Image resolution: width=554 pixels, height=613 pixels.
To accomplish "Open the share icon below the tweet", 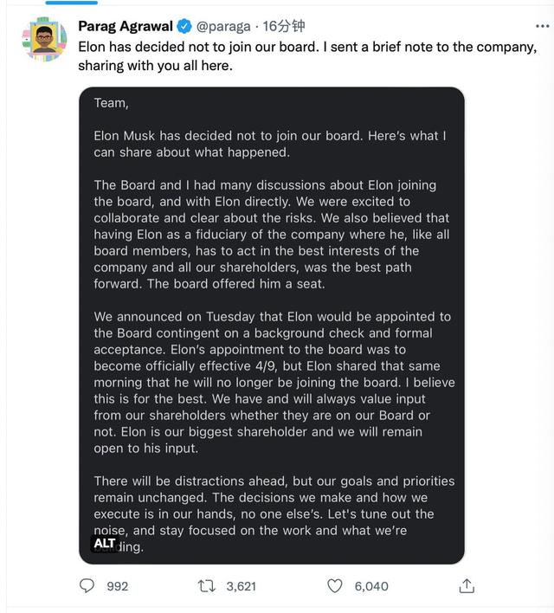I will click(x=467, y=586).
